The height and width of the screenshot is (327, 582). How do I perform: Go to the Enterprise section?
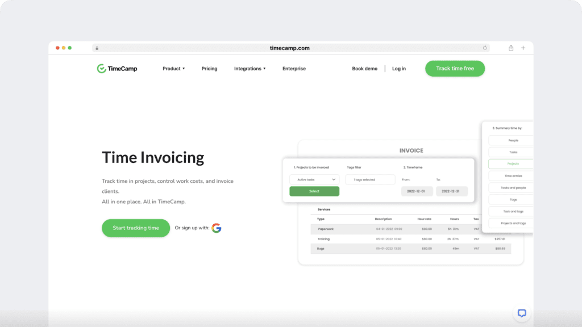coord(293,68)
